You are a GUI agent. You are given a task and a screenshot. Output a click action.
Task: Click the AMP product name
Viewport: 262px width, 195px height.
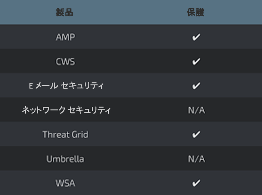(x=65, y=37)
